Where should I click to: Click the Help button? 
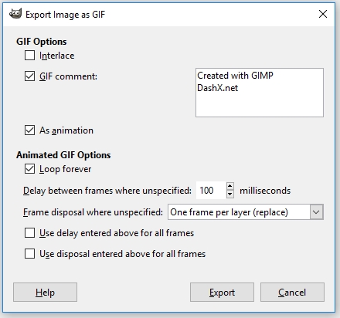45,293
